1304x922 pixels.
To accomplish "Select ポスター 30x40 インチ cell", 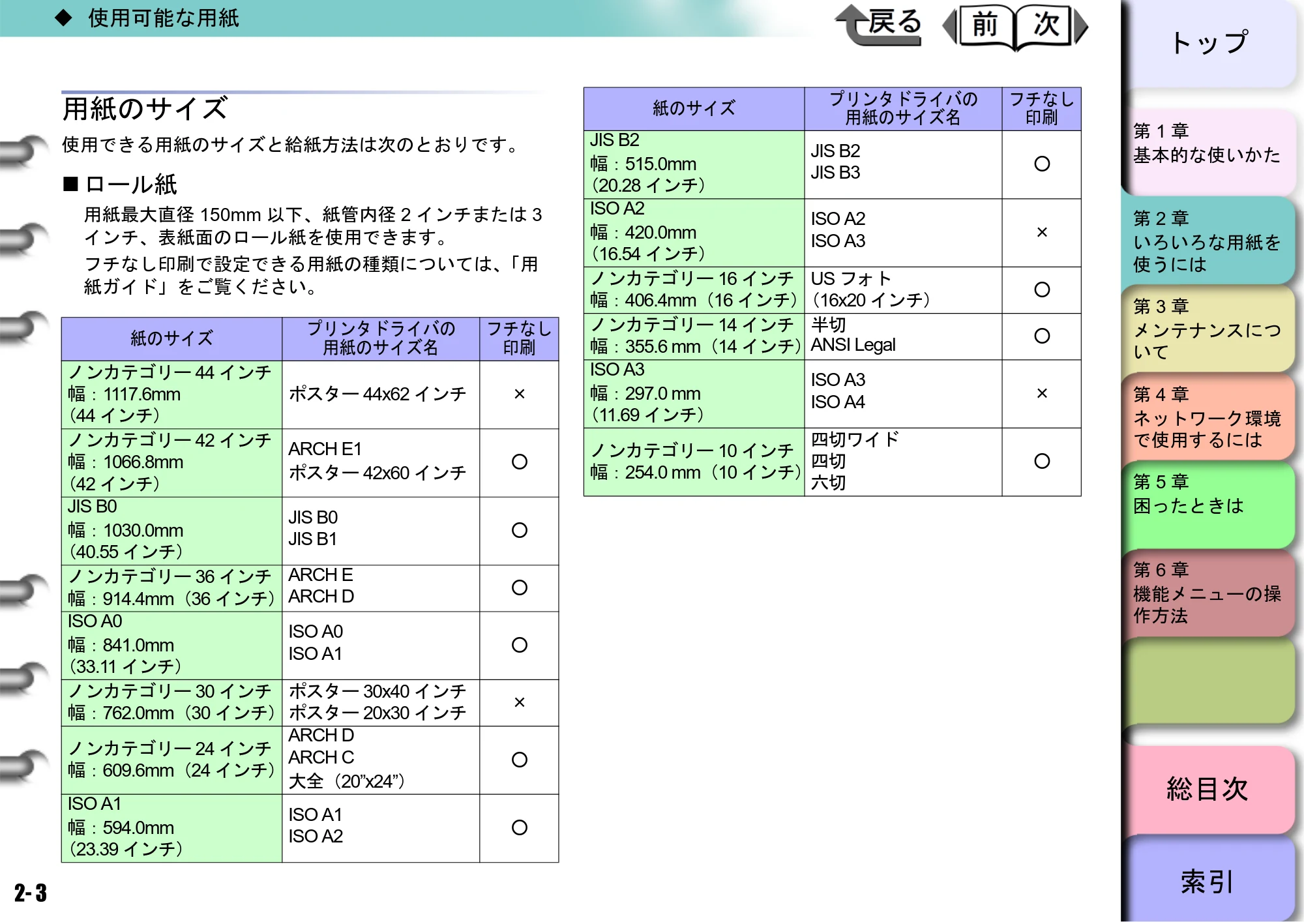I will click(377, 691).
